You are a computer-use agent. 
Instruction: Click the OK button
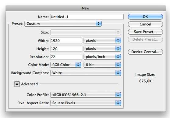(145, 17)
